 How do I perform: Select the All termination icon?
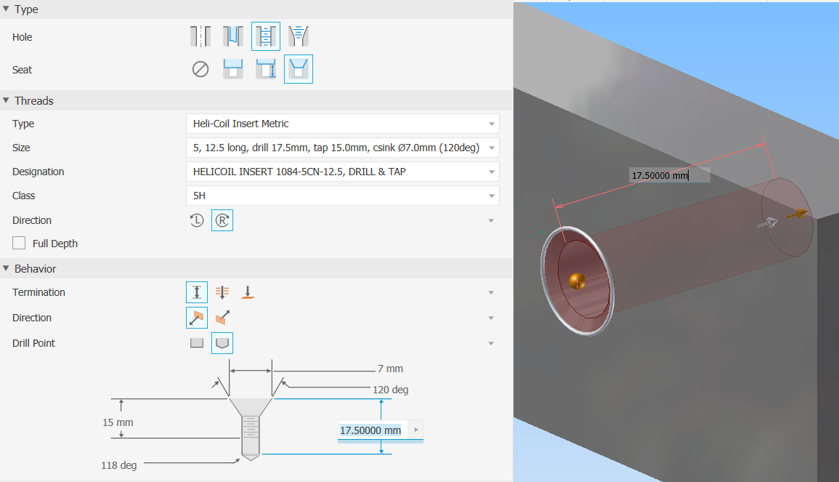[x=222, y=292]
